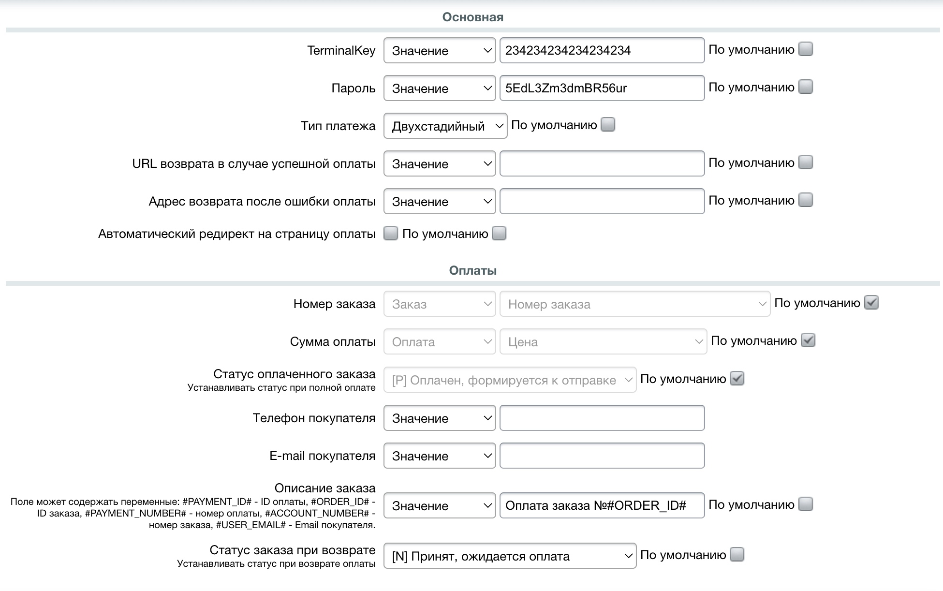Check default for Описание заказа
The height and width of the screenshot is (591, 943).
(x=805, y=504)
